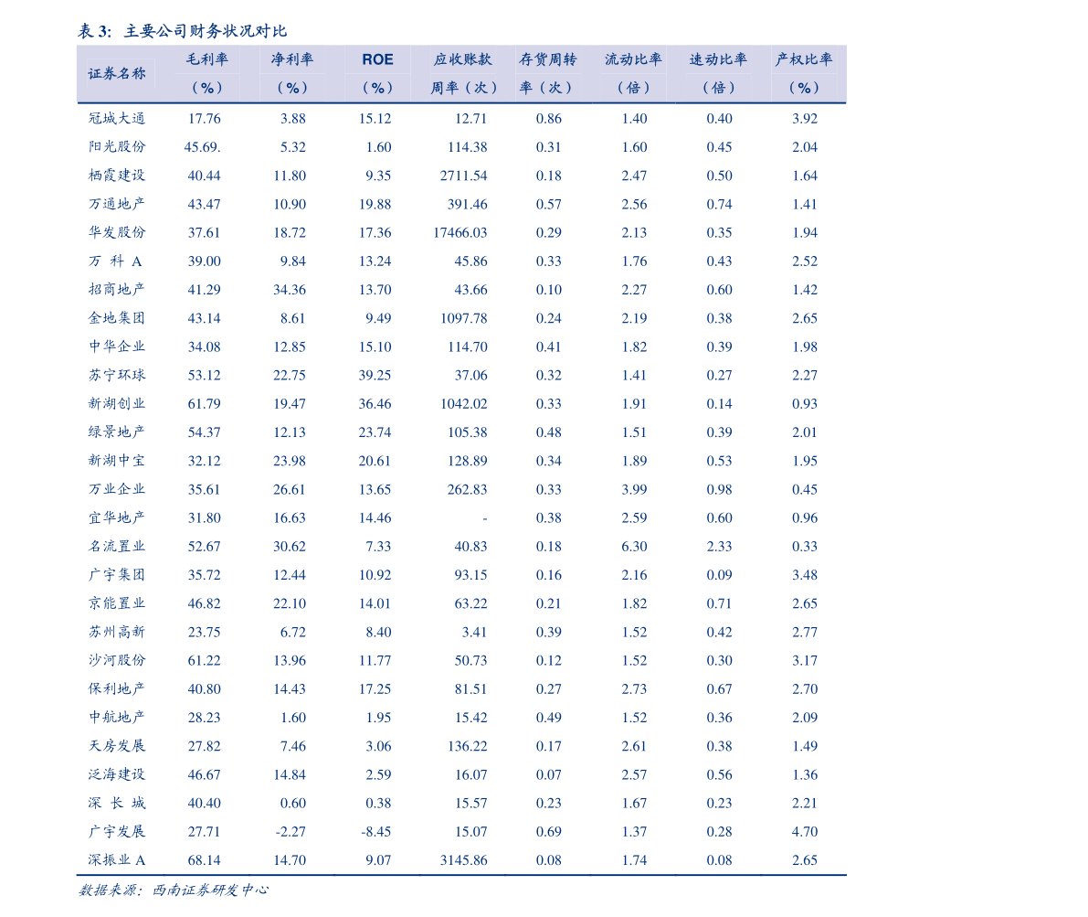Select the row name 名流置业
The width and height of the screenshot is (1088, 917).
117,546
